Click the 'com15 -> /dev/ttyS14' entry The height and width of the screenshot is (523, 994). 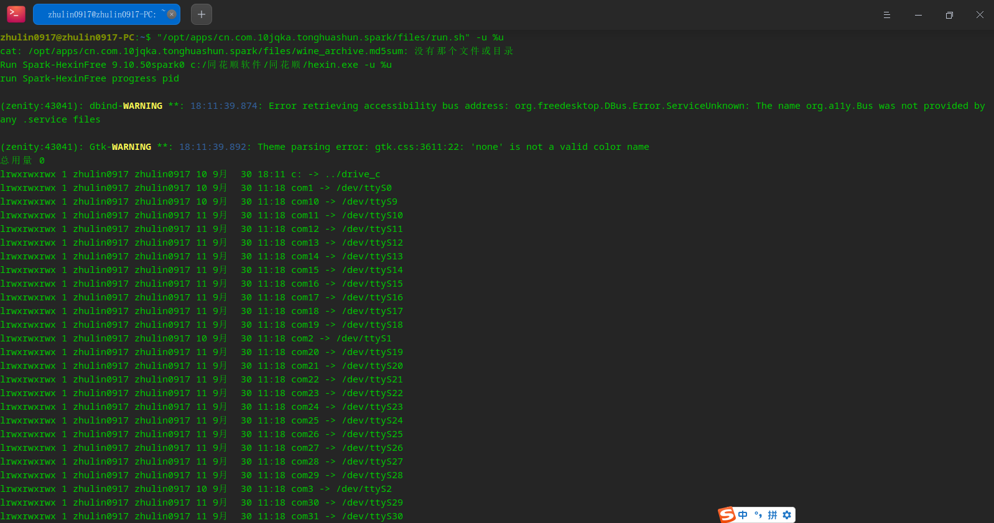tap(347, 270)
